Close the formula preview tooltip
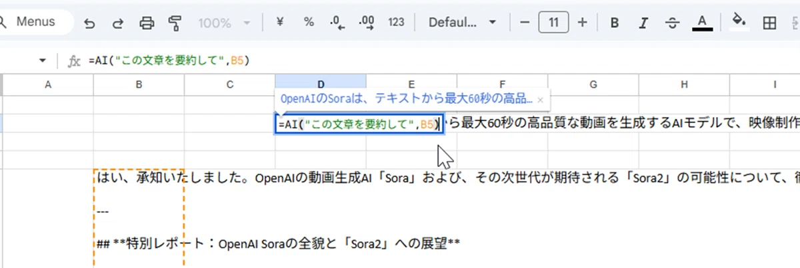 pyautogui.click(x=541, y=100)
